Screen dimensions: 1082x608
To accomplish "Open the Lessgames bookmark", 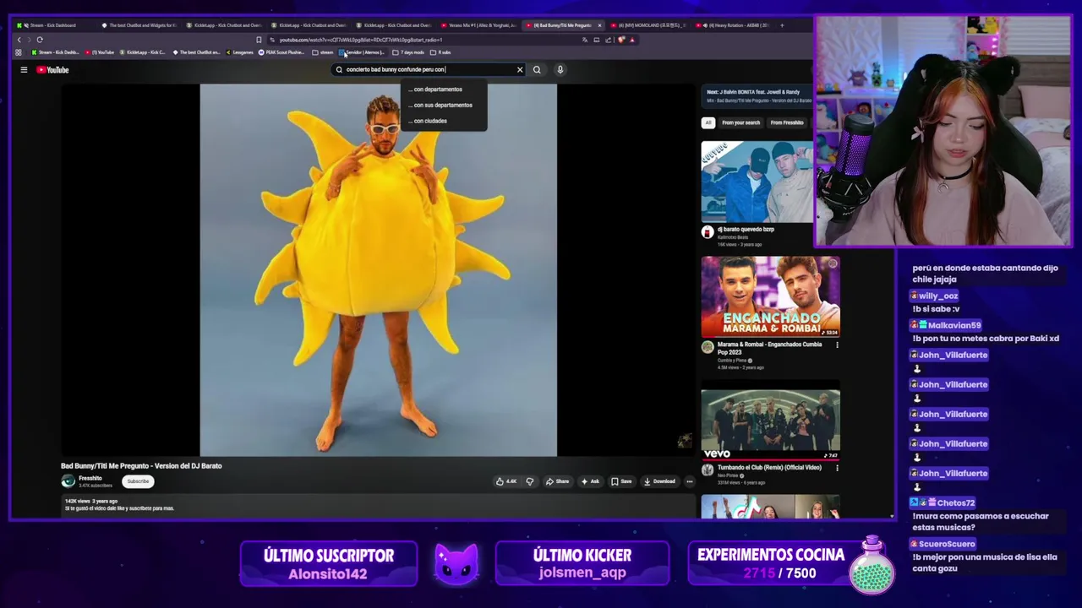I will tap(240, 52).
